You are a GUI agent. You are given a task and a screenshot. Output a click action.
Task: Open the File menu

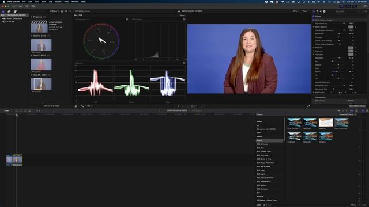pyautogui.click(x=24, y=2)
